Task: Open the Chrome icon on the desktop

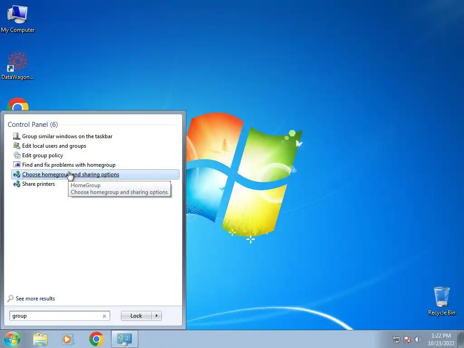Action: pyautogui.click(x=18, y=104)
